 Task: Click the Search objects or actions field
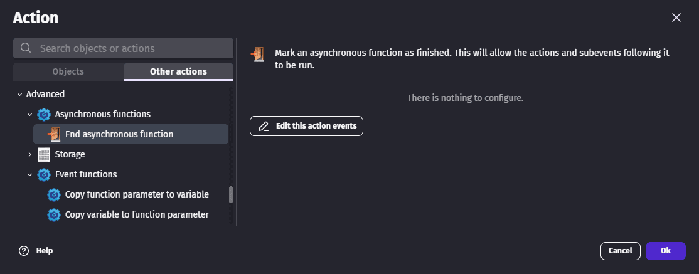click(132, 48)
